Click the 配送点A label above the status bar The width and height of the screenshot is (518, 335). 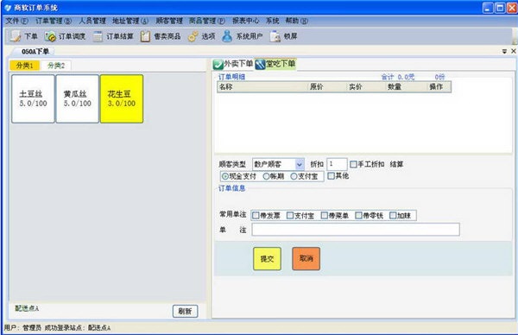pyautogui.click(x=27, y=308)
